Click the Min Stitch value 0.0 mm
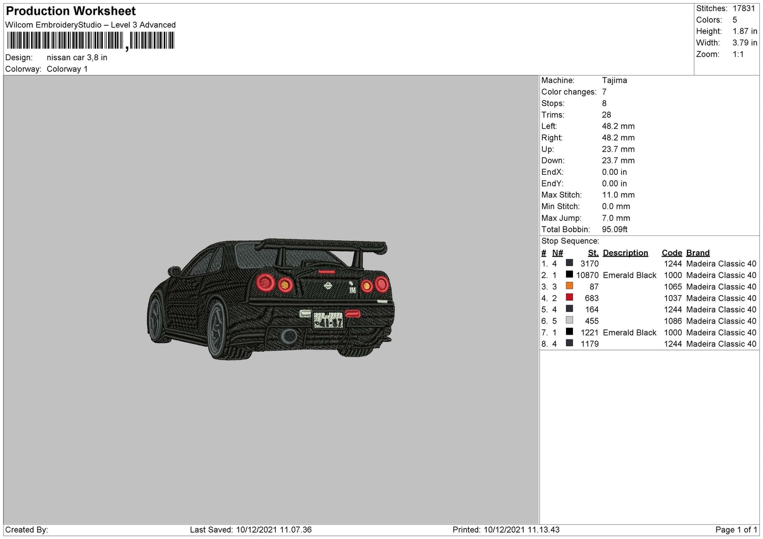Screen dimensions: 763x539 [x=616, y=206]
